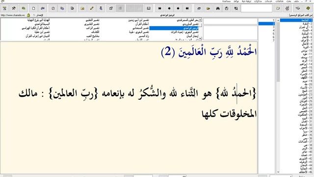Click the yellow open folder toolbar icon
This screenshot has width=314, height=177.
point(208,8)
